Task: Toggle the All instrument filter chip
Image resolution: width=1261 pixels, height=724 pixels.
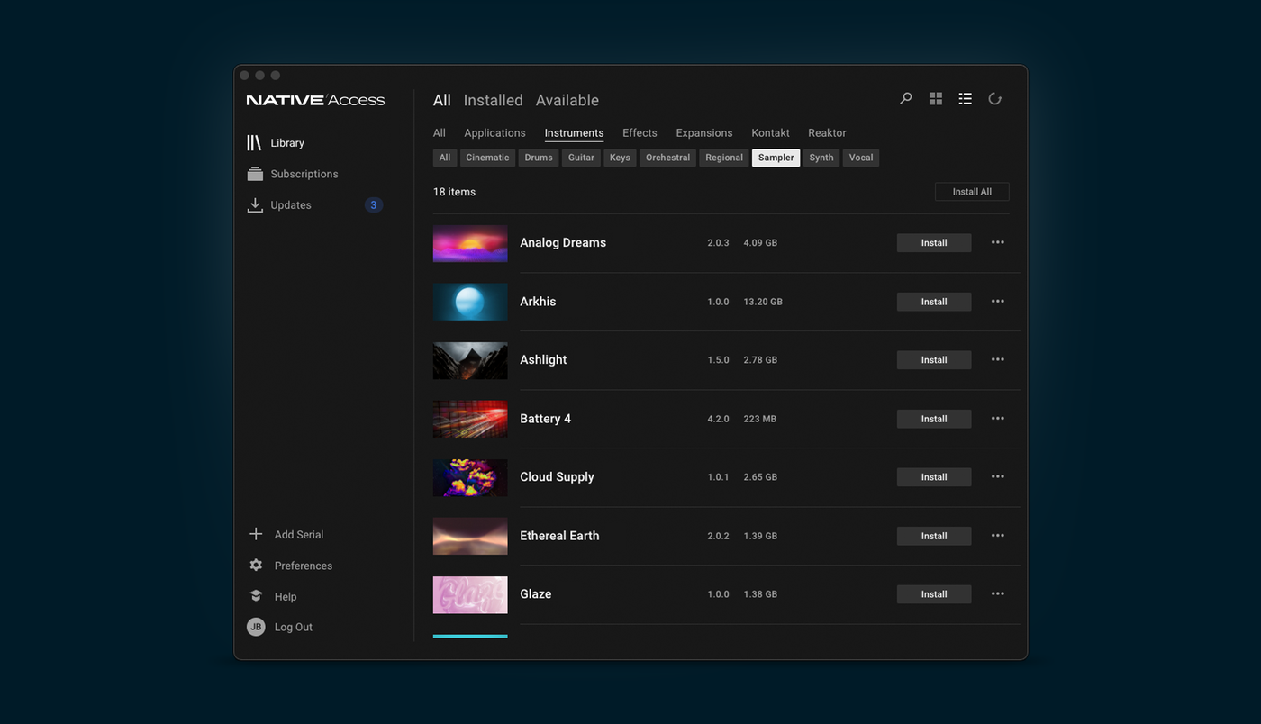Action: click(445, 158)
